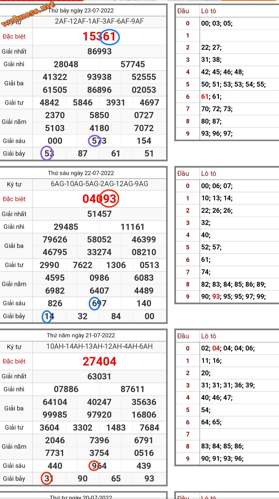Click lô tô row '90; 91; 93; 96;'

point(222,459)
